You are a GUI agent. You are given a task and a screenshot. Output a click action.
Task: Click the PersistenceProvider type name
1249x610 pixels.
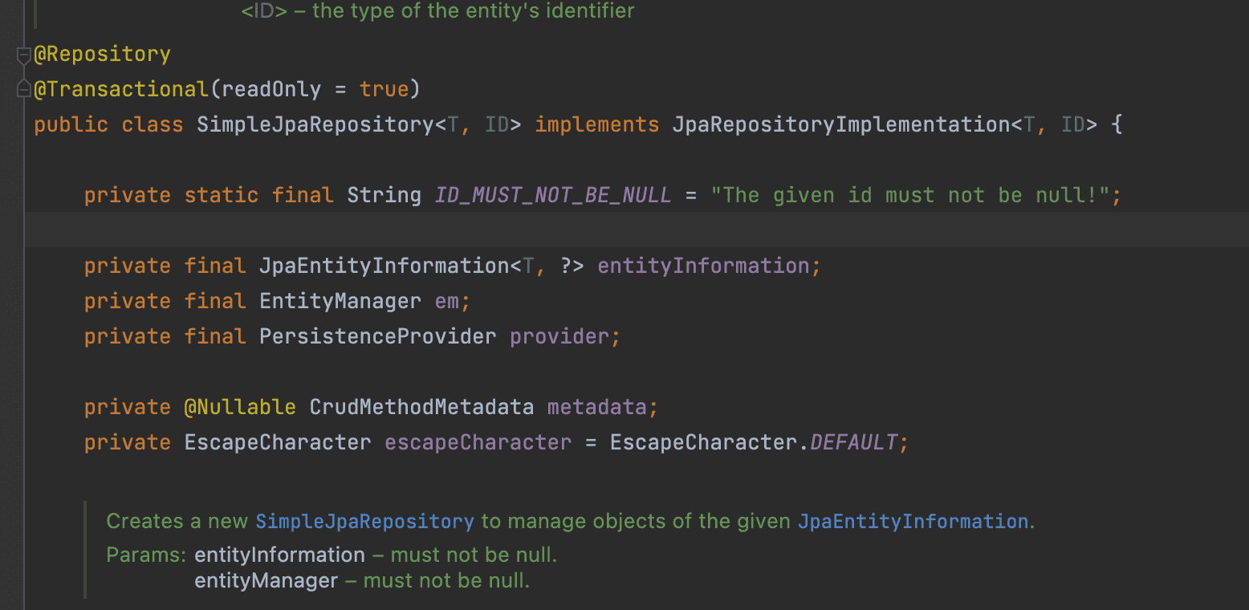click(377, 337)
